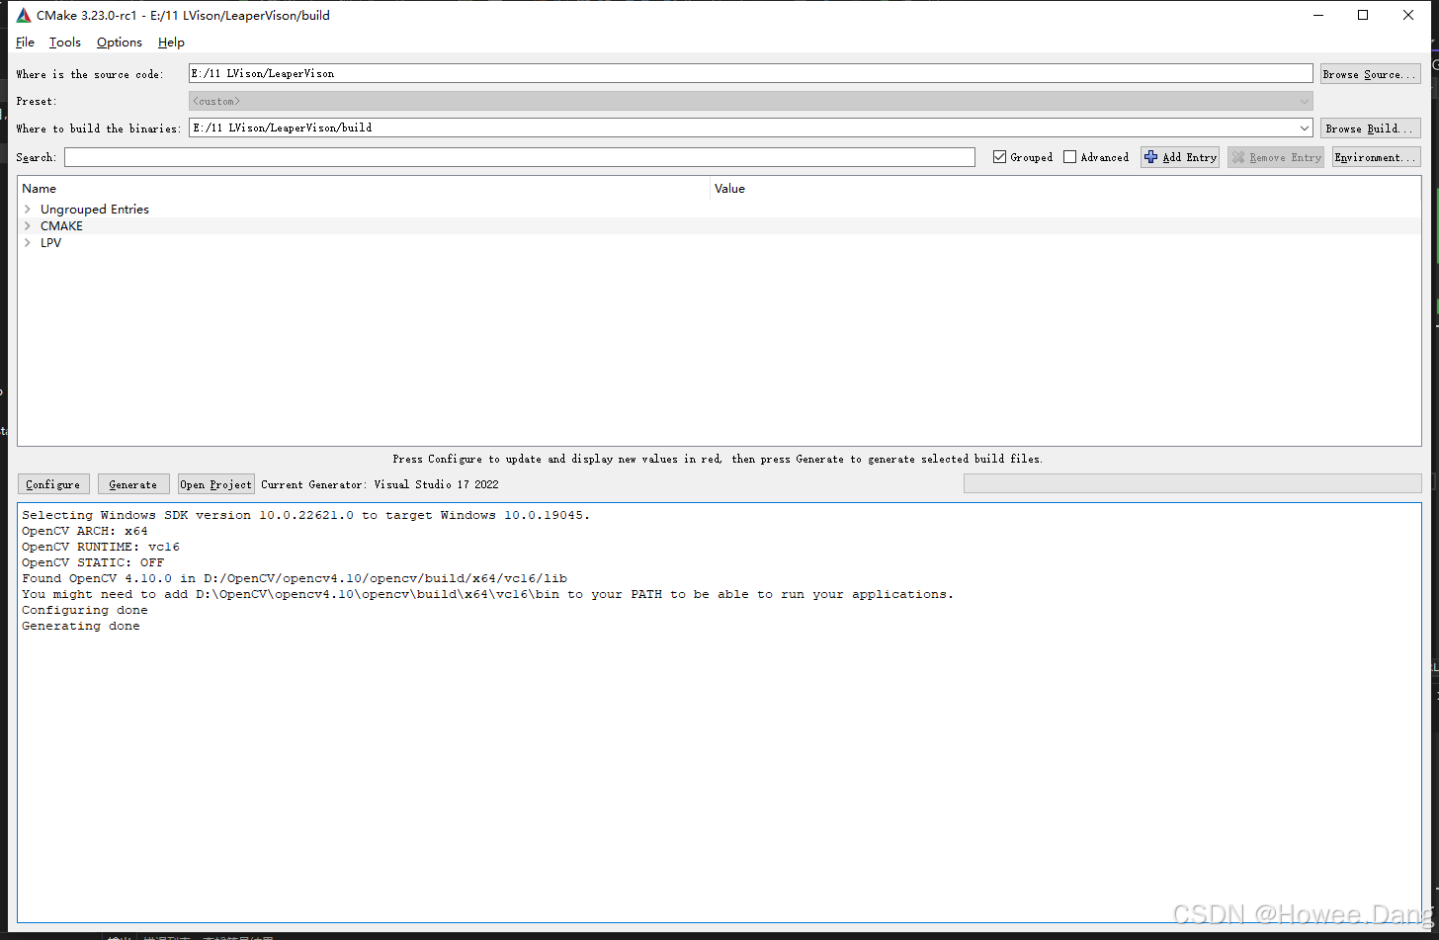Viewport: 1439px width, 940px height.
Task: Open the build binaries path dropdown
Action: tap(1305, 128)
